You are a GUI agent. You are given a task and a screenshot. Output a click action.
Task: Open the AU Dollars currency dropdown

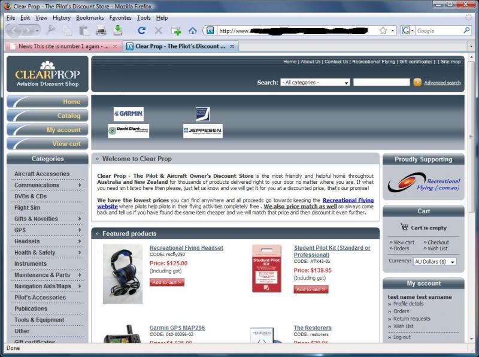click(435, 262)
